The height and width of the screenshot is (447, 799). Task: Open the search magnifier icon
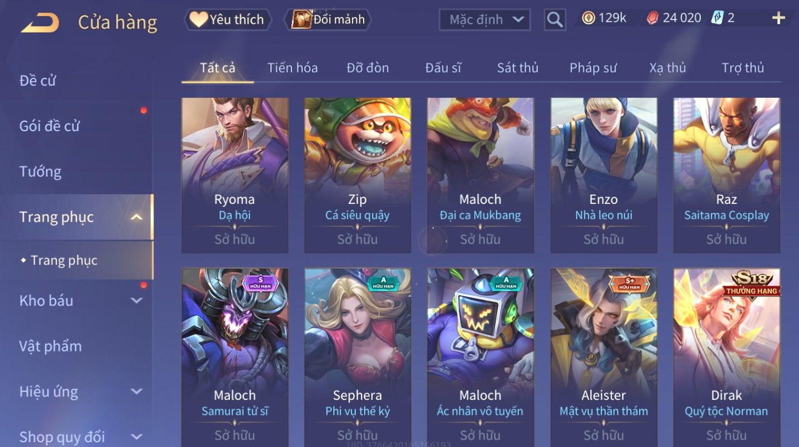tap(555, 20)
